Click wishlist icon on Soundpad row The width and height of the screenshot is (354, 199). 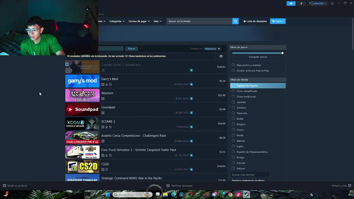pyautogui.click(x=191, y=112)
